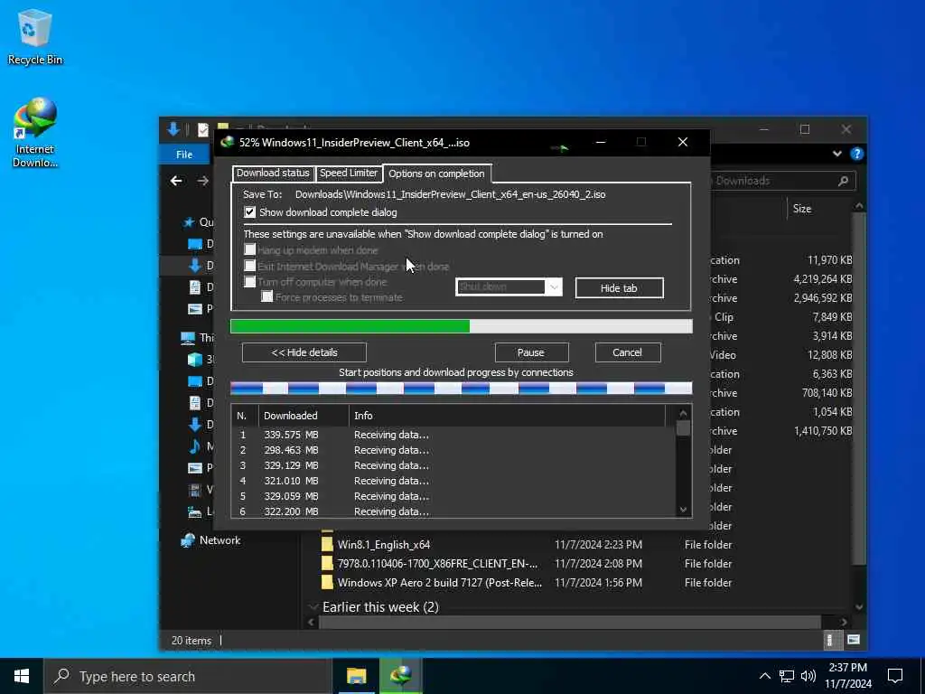Select connection row with 339.575 MB
Image resolution: width=925 pixels, height=694 pixels.
[x=453, y=435]
